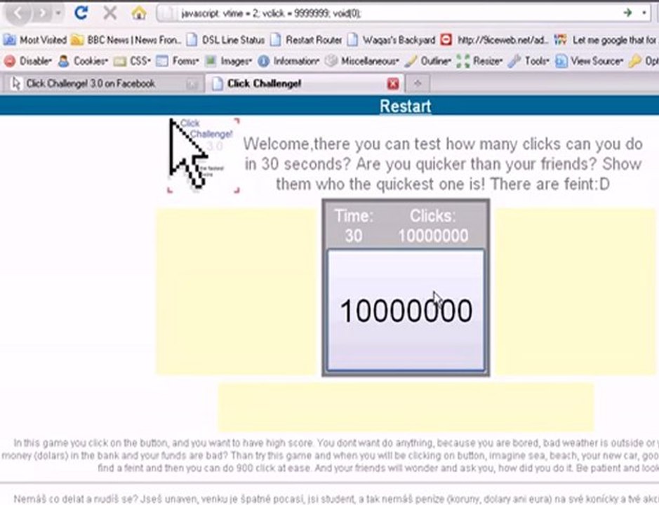Open the Outline dropdown menu
This screenshot has width=659, height=505.
(428, 61)
